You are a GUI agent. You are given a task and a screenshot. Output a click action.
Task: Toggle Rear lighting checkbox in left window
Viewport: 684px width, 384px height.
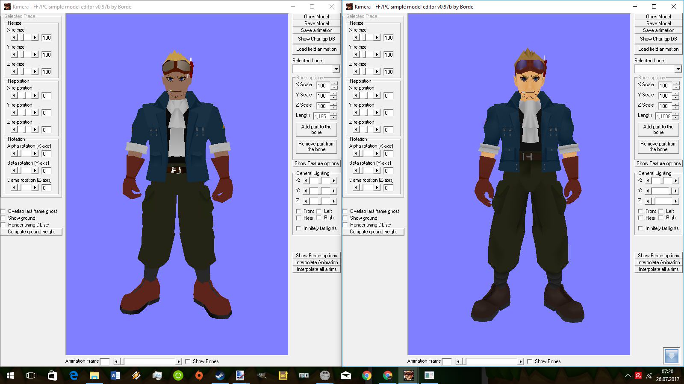[298, 218]
